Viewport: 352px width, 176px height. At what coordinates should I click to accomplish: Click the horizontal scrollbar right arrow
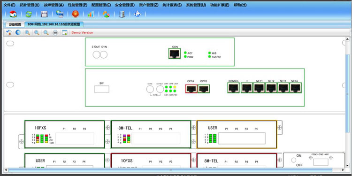click(x=343, y=170)
